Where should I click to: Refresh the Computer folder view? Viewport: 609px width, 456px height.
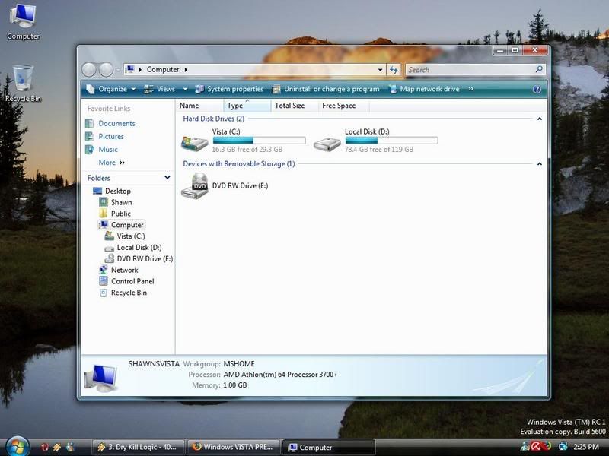tap(394, 70)
